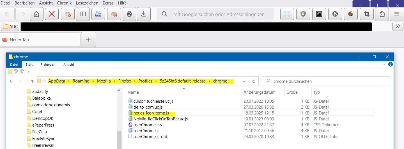Toggle the sidebar view icon
The height and width of the screenshot is (149, 404).
[83, 14]
